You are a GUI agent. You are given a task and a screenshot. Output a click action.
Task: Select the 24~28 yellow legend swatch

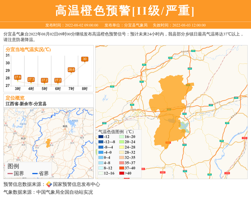tap(121, 147)
